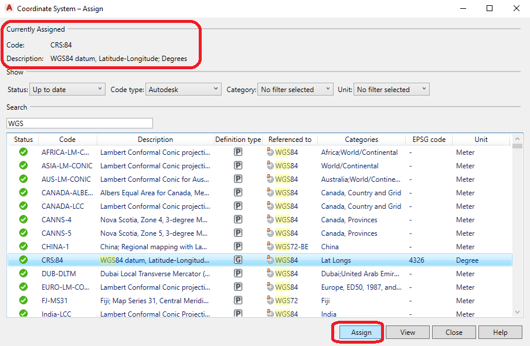The height and width of the screenshot is (346, 530).
Task: Select the EURO-LM-CO code entry
Action: coord(65,287)
